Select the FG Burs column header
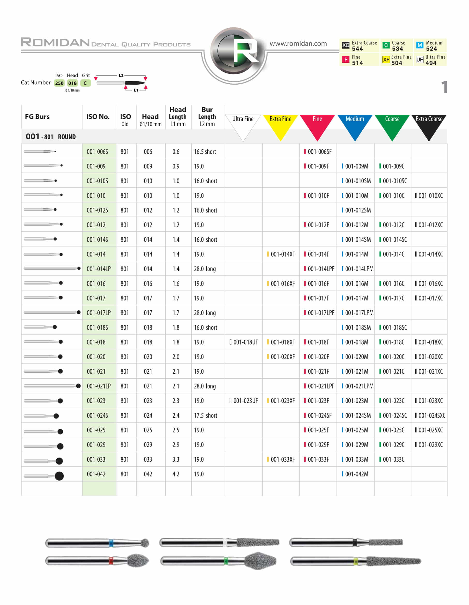Screen dimensions: 469x605 [x=37, y=117]
